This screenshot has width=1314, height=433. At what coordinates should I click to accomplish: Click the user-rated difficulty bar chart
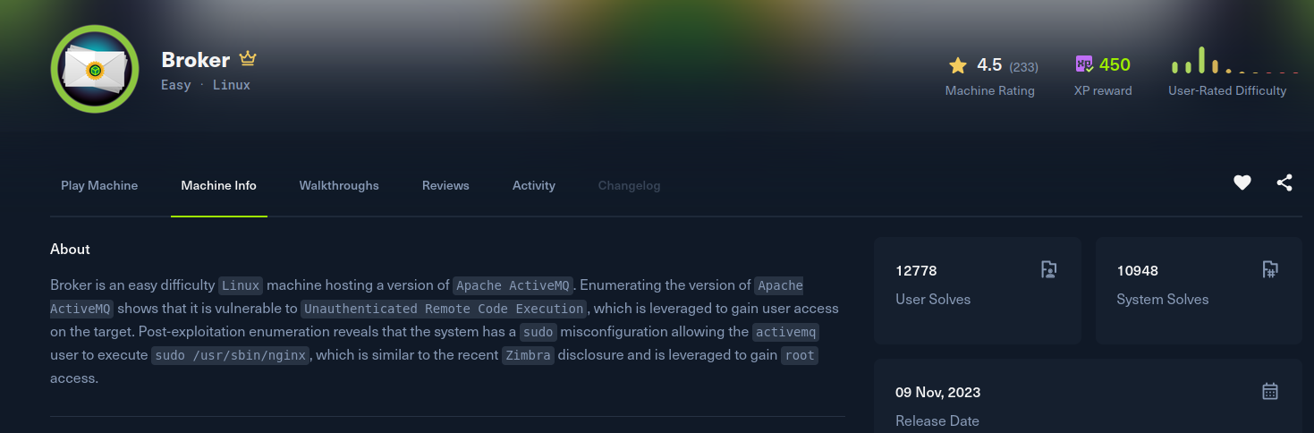click(1234, 60)
